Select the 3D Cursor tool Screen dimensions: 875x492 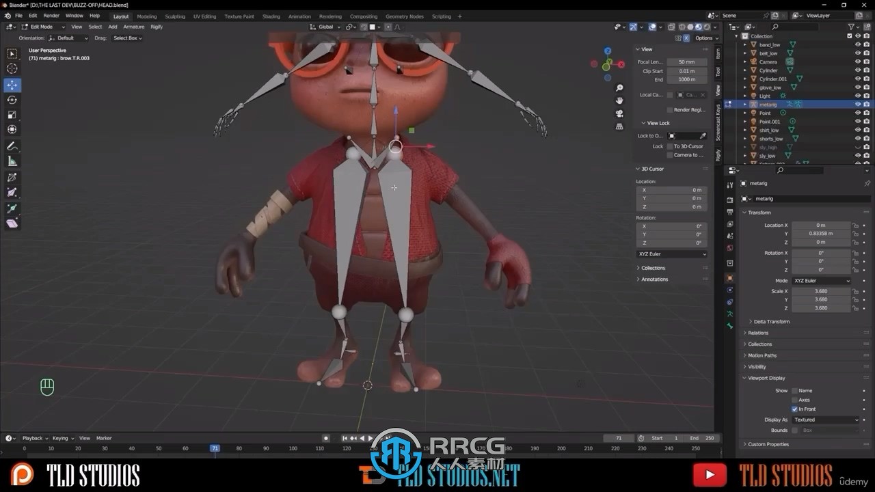(x=12, y=68)
